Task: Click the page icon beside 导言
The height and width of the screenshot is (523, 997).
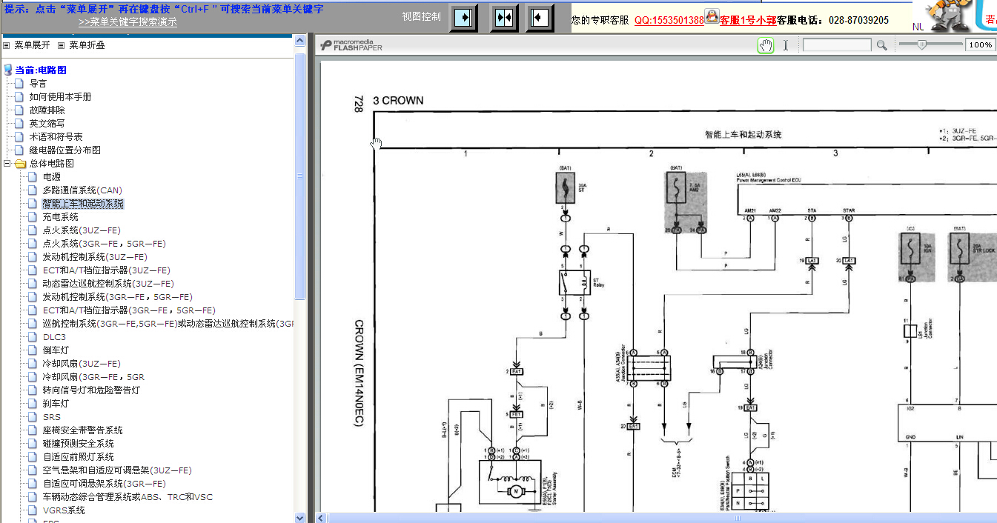Action: [19, 83]
